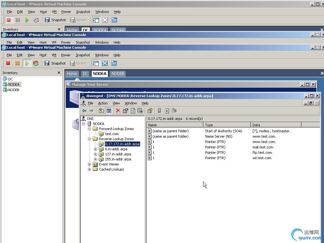Switch to the NODEB tab in the front VMware console
Screen dimensions: 324x243
pyautogui.click(x=118, y=73)
